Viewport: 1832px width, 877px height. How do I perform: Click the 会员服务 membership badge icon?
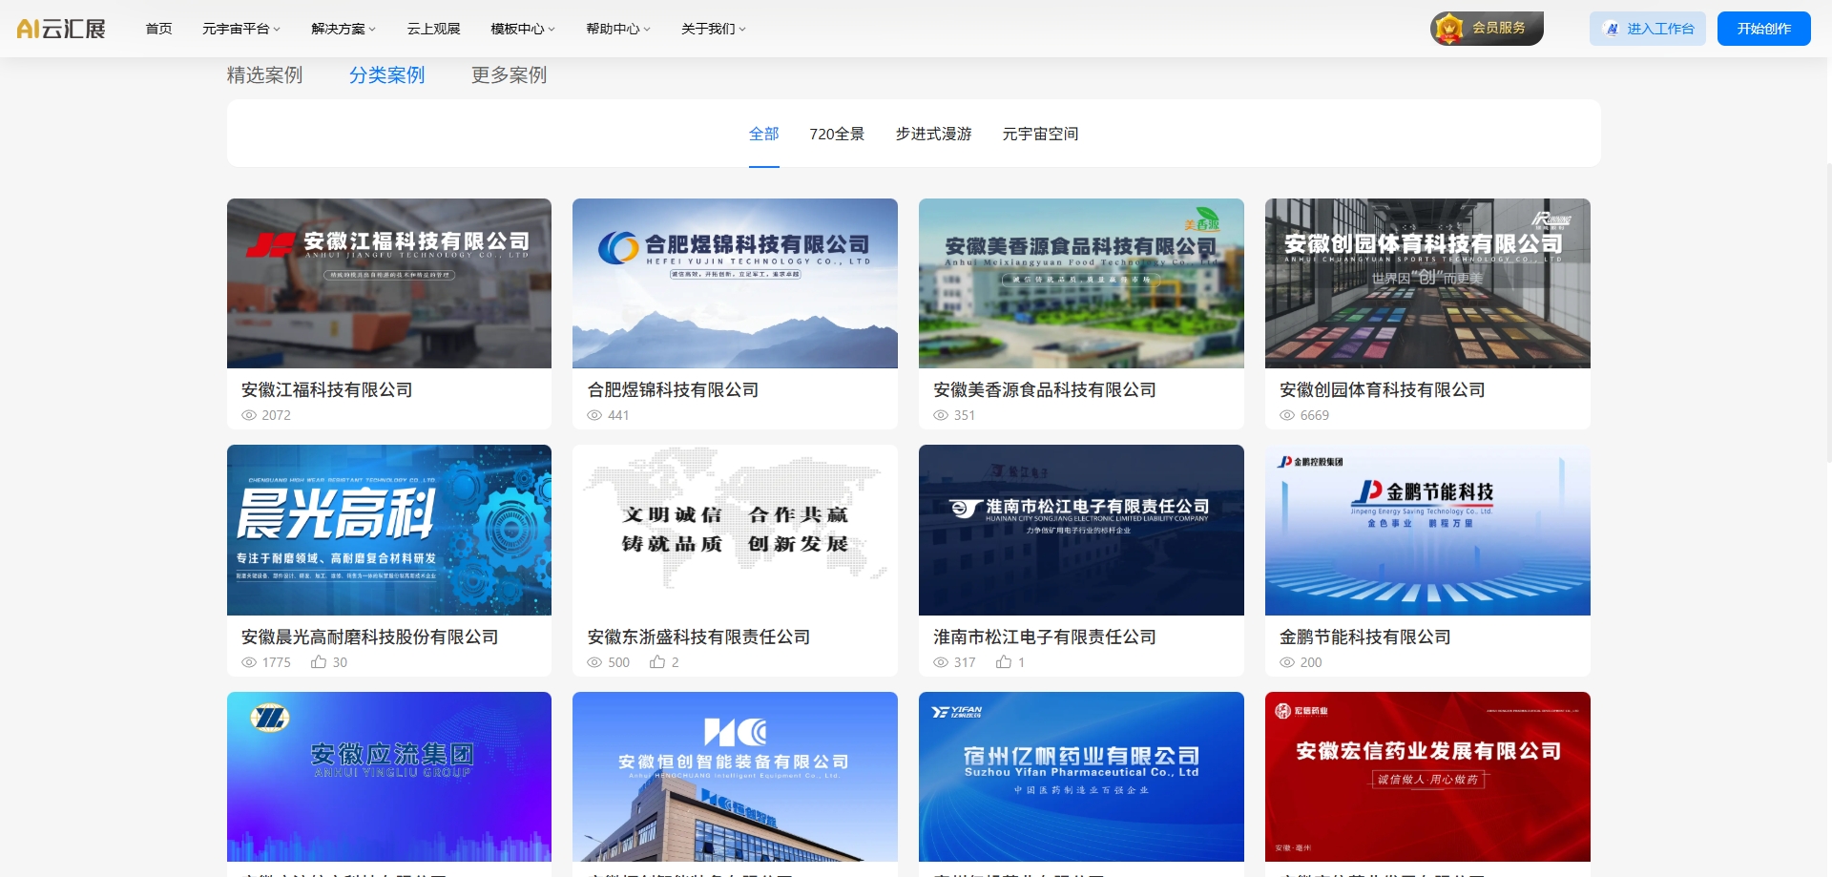1449,29
